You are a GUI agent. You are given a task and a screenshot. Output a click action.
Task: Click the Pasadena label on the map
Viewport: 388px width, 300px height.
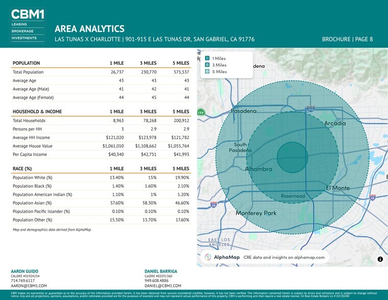click(x=243, y=111)
